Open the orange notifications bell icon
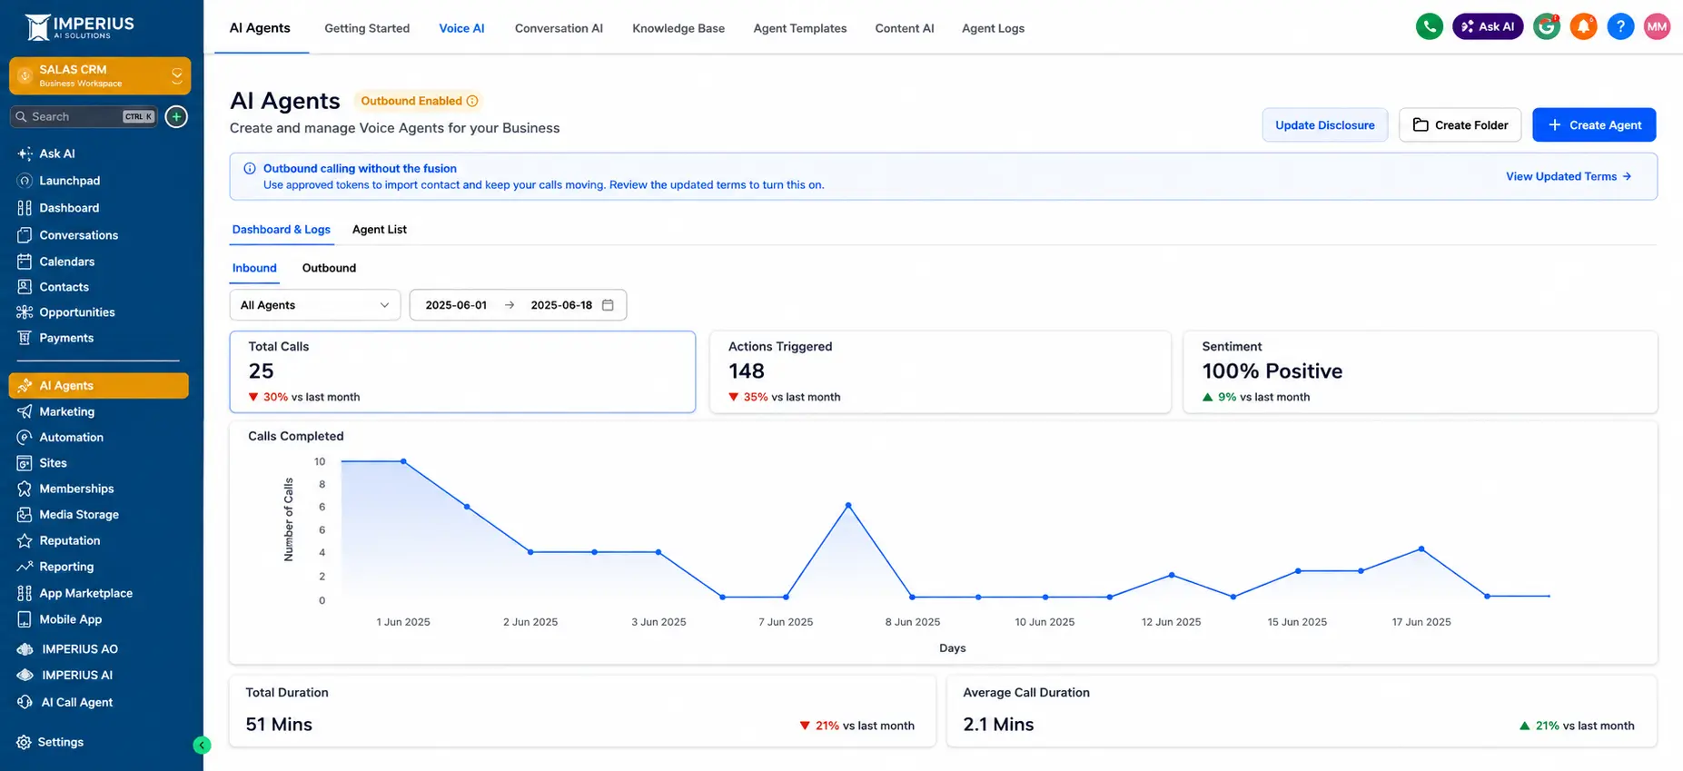Viewport: 1683px width, 771px height. click(x=1583, y=26)
